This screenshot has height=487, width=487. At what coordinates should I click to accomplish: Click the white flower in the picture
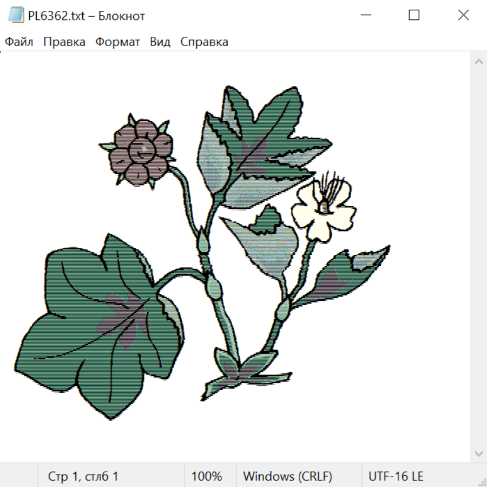[x=323, y=207]
